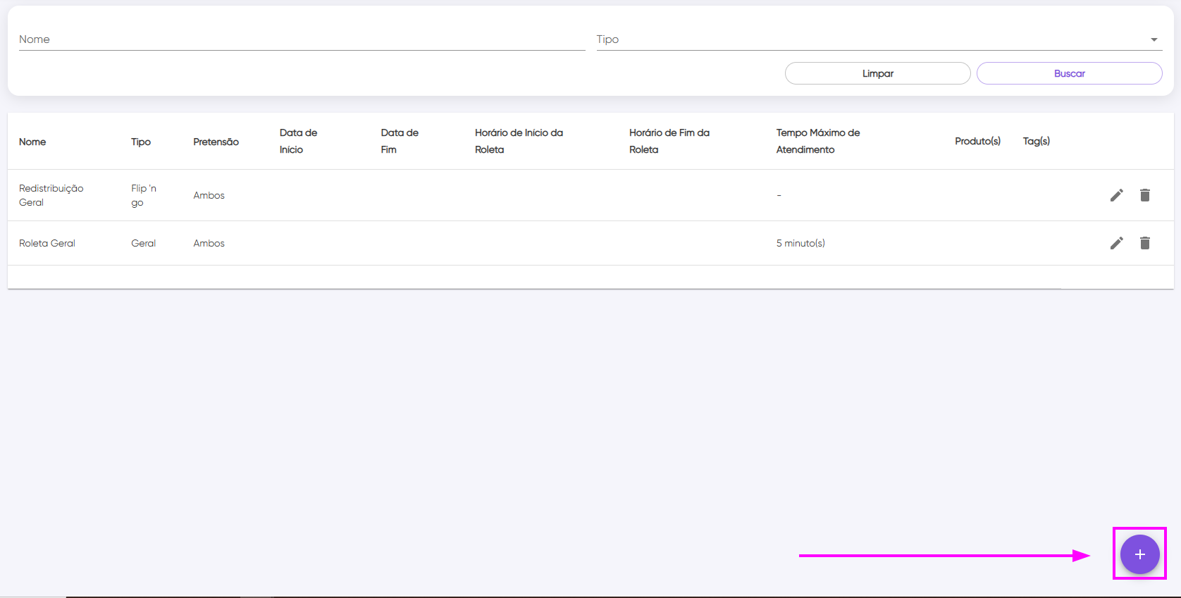Click the Tag(s) column header
The image size is (1181, 598).
point(1036,141)
